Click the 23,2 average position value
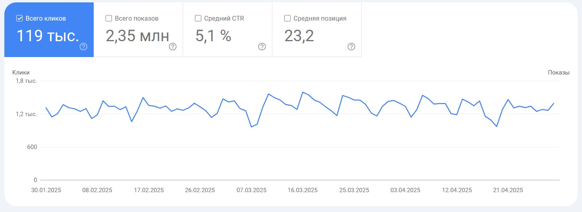Viewport: 582px width, 212px height. (x=299, y=36)
